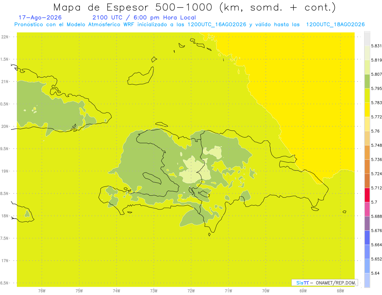Click the 69W longitude axis label

coord(303,291)
